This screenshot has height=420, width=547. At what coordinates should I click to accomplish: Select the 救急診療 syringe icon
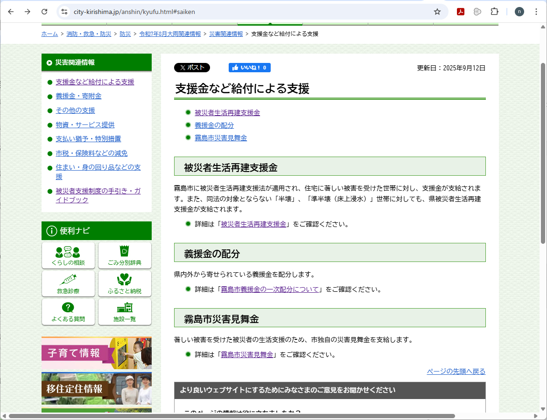point(68,283)
